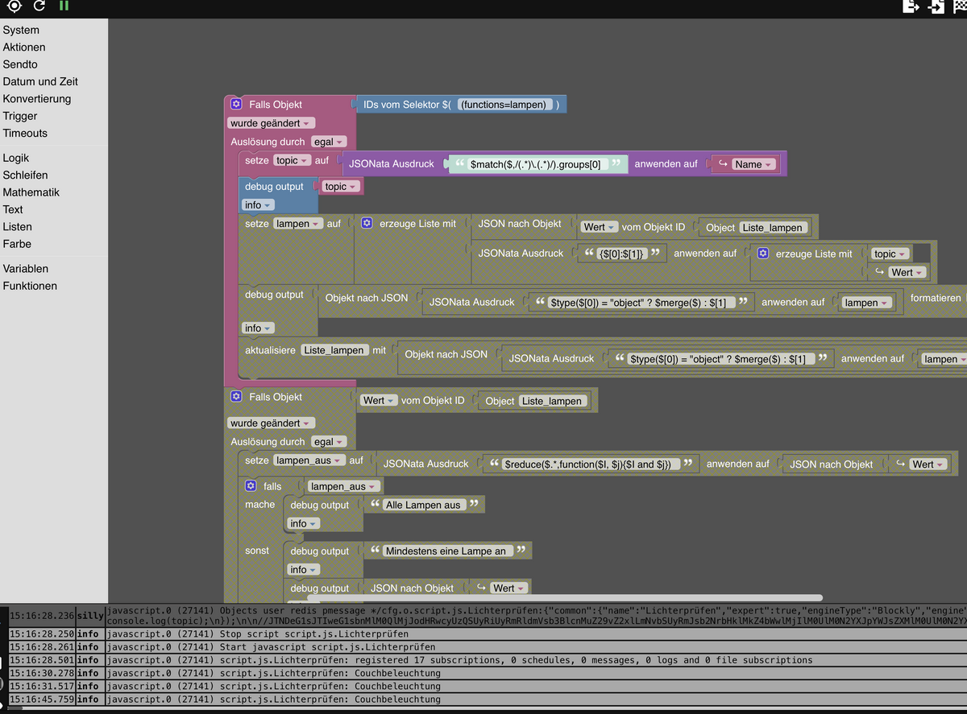
Task: Open Trigger toolbox category
Action: point(20,116)
